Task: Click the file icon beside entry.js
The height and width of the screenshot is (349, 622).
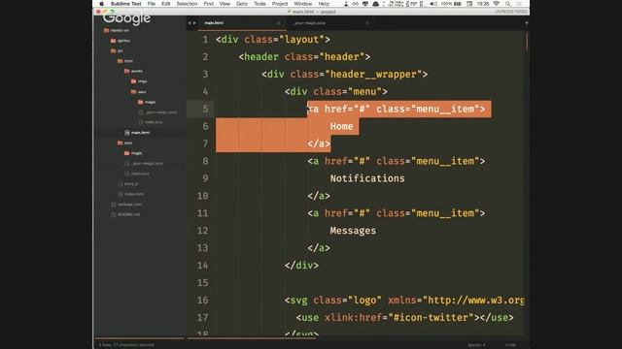Action: tap(121, 183)
